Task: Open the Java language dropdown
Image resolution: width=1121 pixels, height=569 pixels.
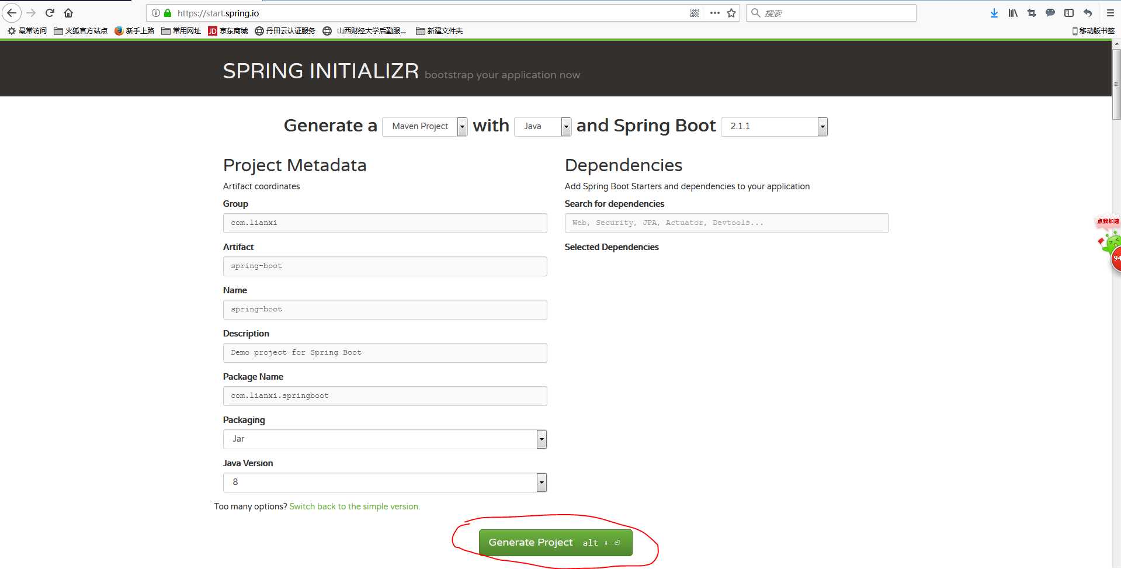Action: click(543, 126)
